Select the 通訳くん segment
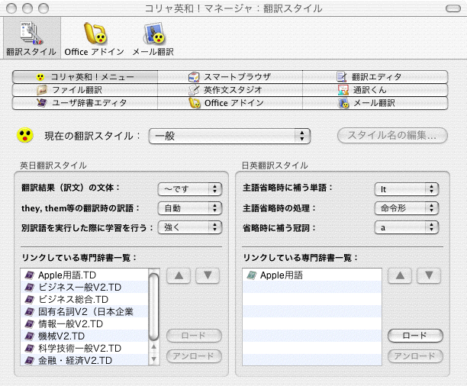 [375, 90]
